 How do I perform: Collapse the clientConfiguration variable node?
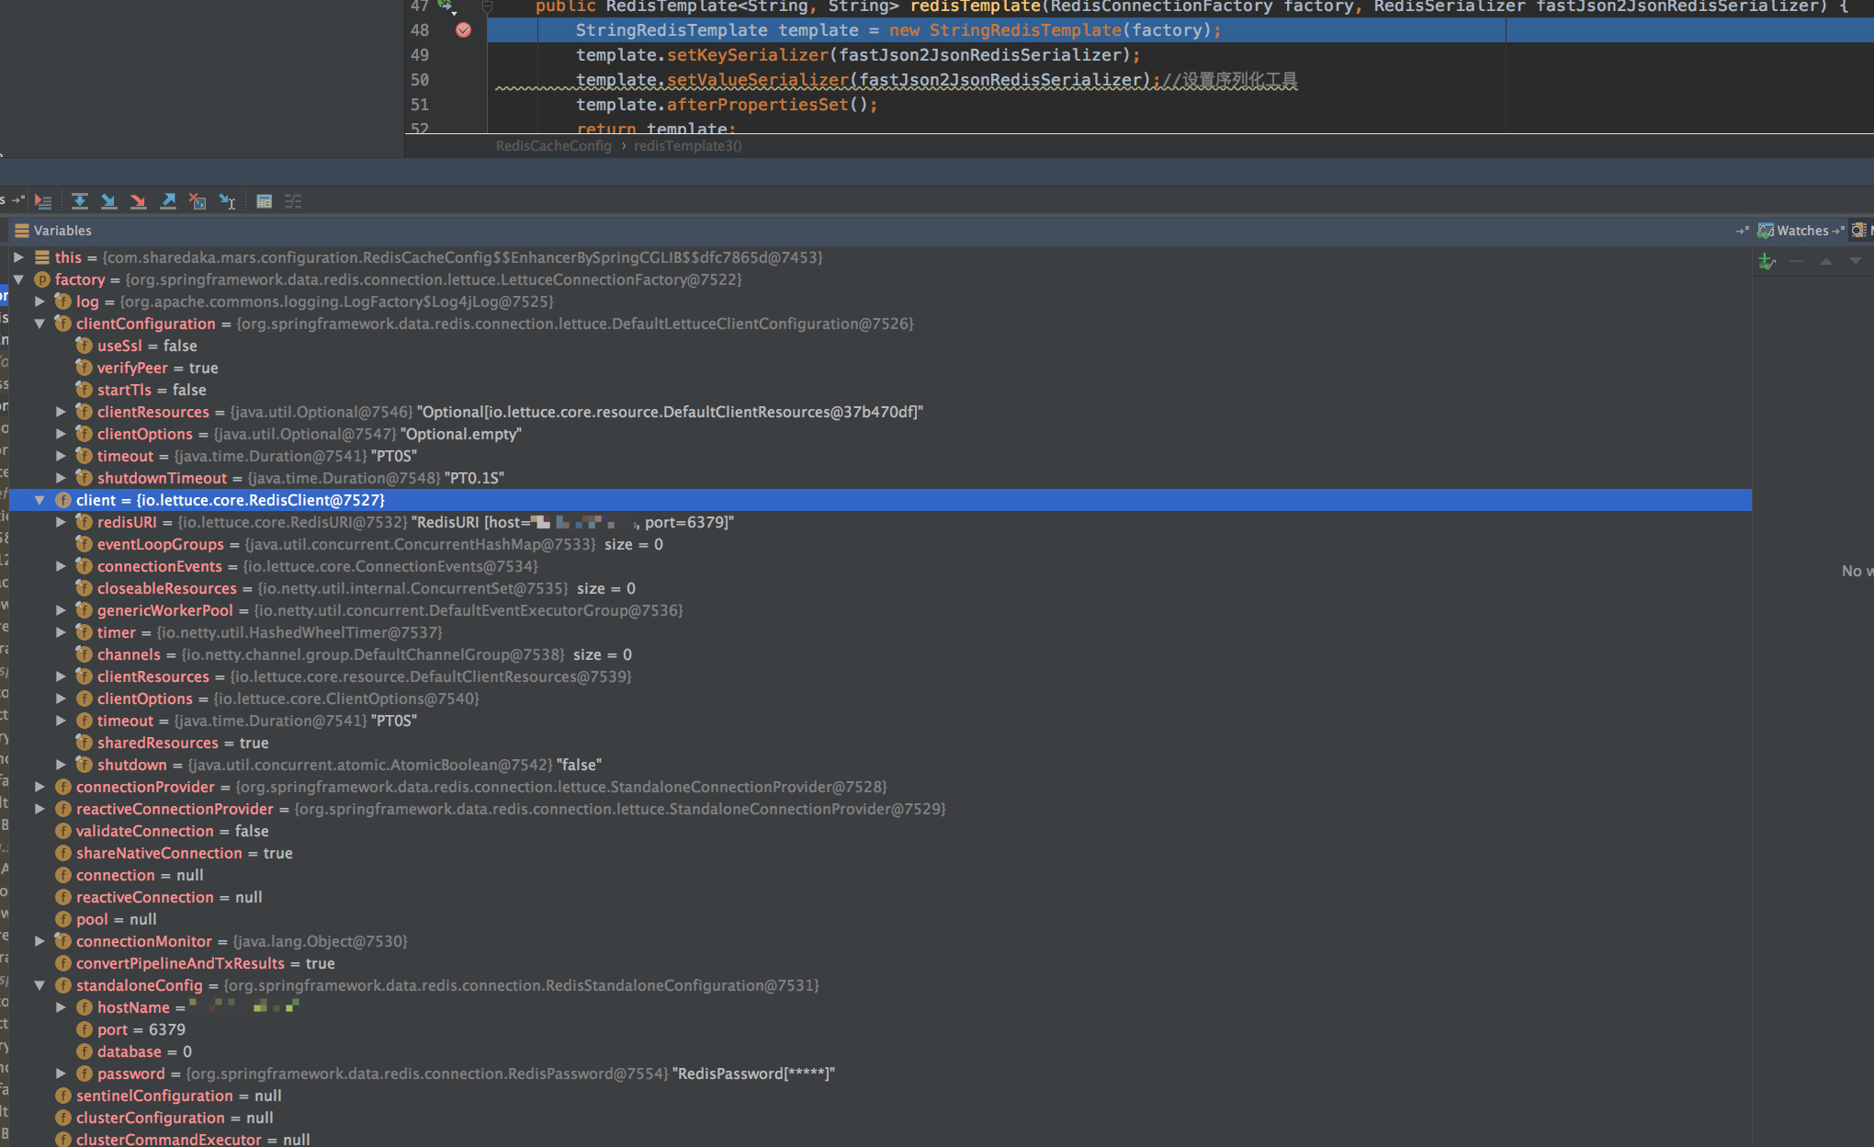[40, 324]
